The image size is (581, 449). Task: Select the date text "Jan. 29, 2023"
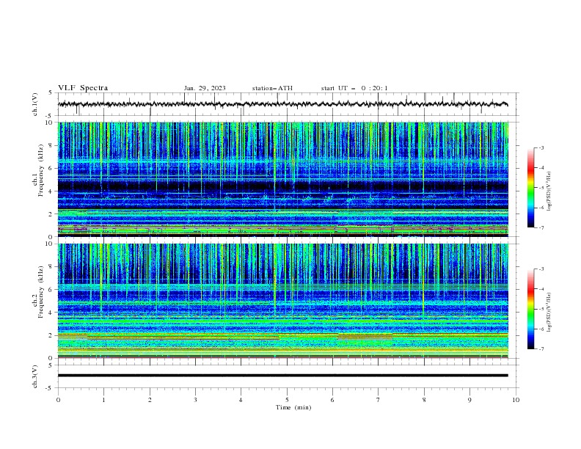(x=205, y=88)
